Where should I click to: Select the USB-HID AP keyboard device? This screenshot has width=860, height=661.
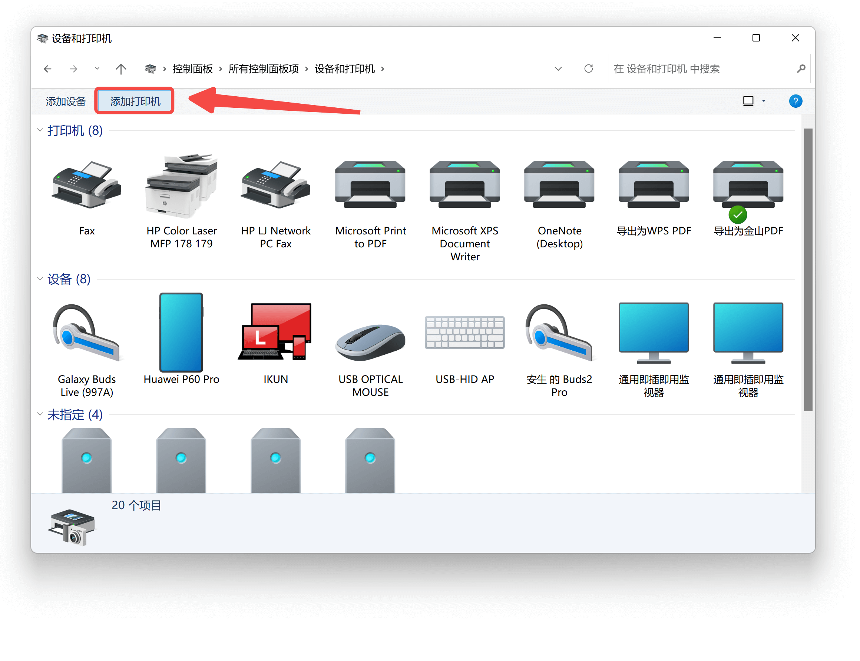[464, 333]
